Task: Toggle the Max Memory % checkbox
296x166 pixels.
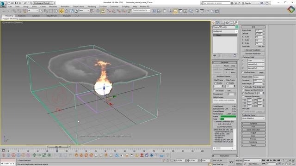Action: [243, 93]
